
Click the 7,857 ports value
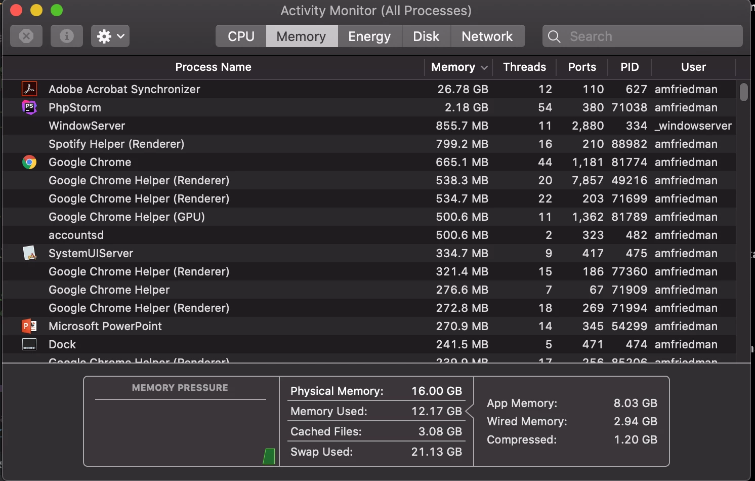point(588,180)
